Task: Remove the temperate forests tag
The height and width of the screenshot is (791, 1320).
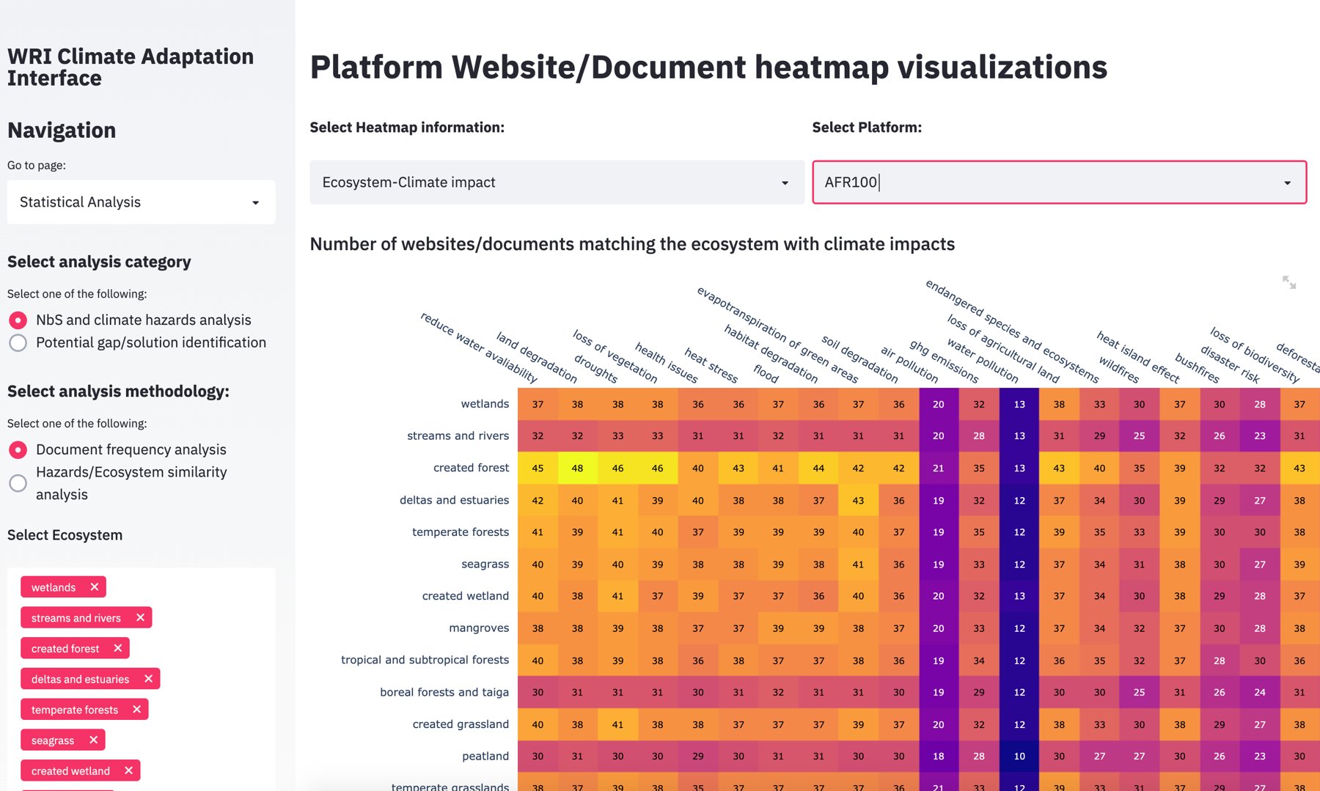Action: click(136, 710)
